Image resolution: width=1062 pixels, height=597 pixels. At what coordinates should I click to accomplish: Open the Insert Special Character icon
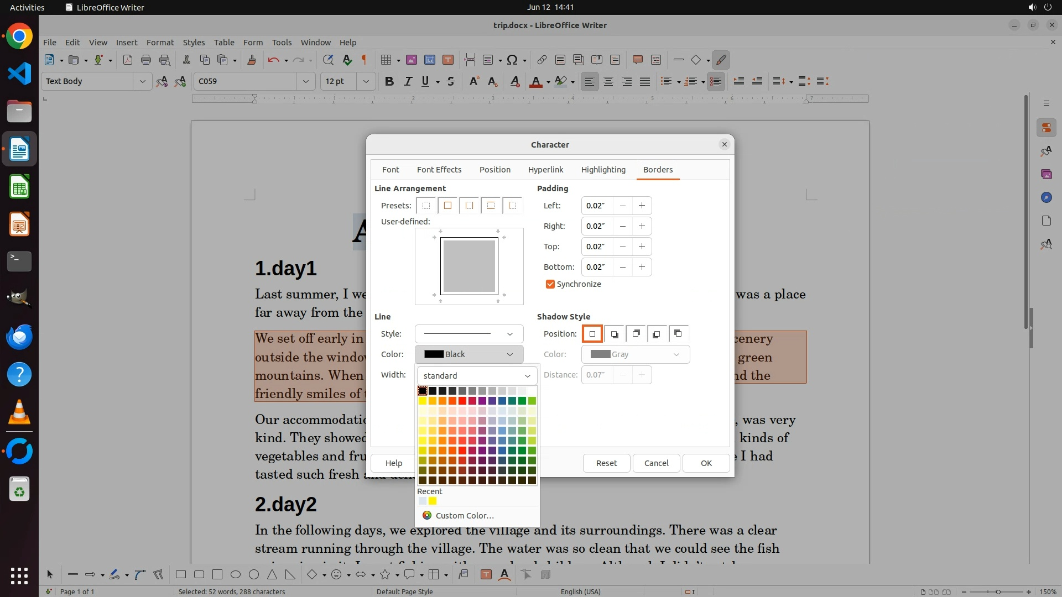click(512, 60)
